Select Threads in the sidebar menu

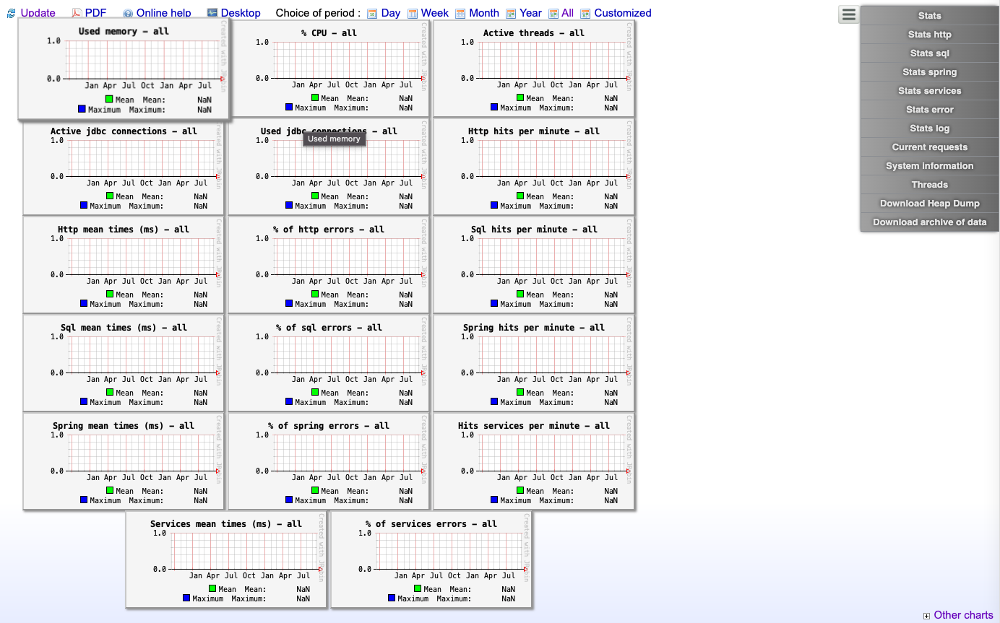pyautogui.click(x=929, y=184)
